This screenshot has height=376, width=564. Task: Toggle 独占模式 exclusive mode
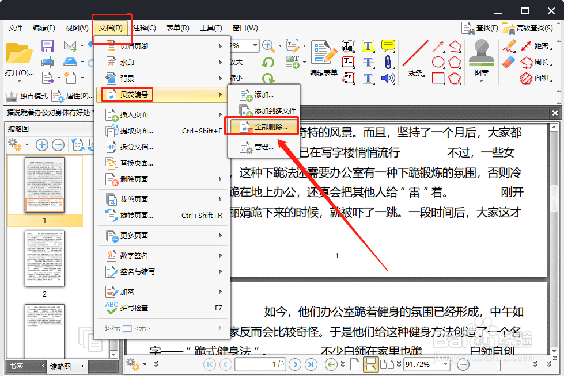point(23,96)
